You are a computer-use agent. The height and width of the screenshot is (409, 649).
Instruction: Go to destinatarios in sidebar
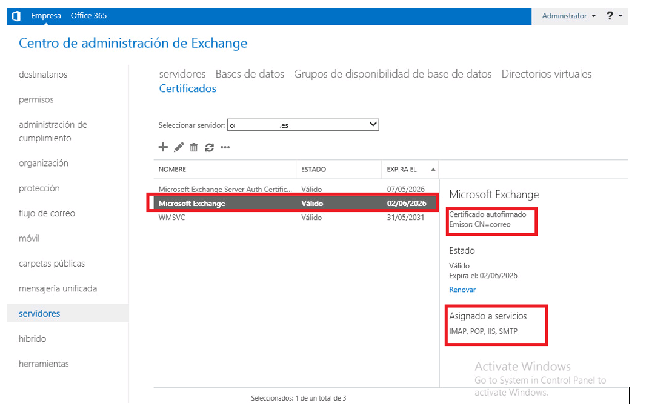[43, 75]
